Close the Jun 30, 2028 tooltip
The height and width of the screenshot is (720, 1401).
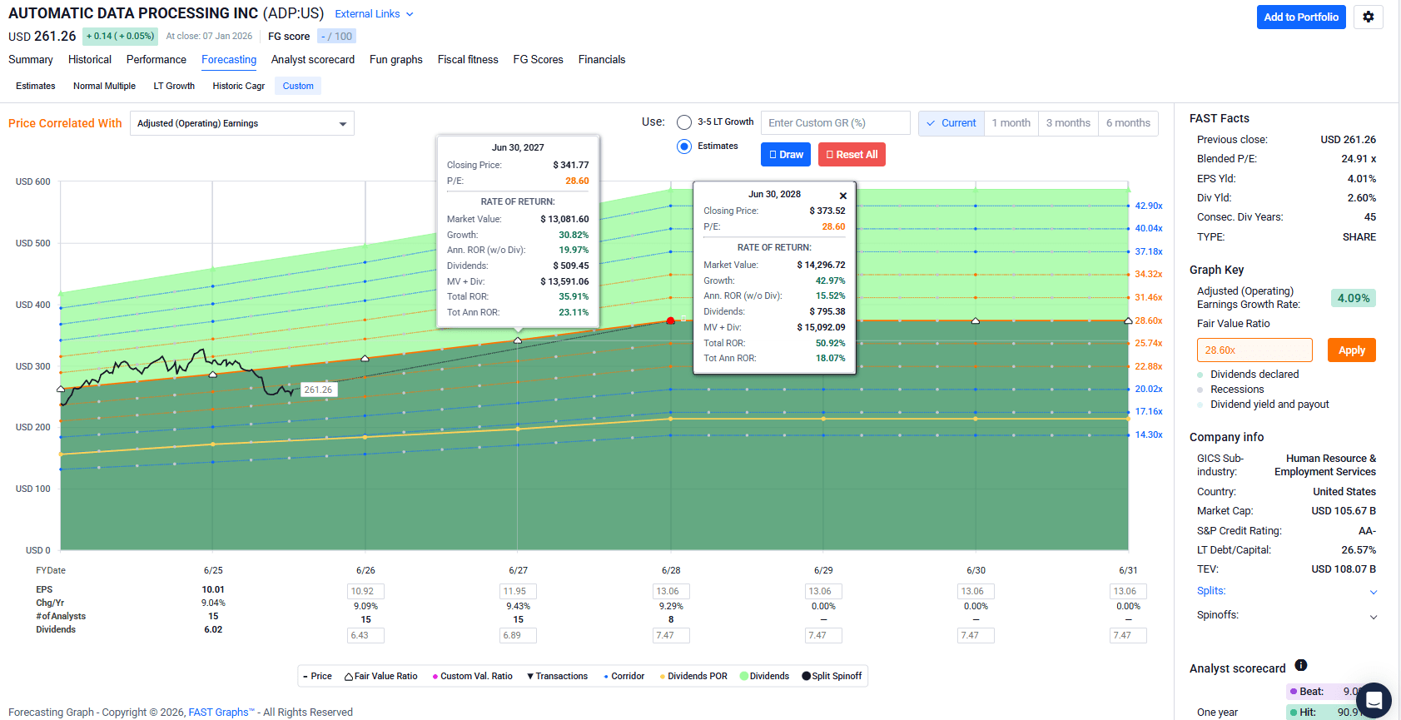point(842,196)
